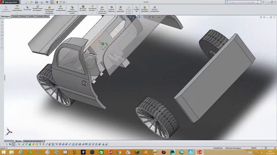Click Editando Montagem status text

click(x=233, y=148)
